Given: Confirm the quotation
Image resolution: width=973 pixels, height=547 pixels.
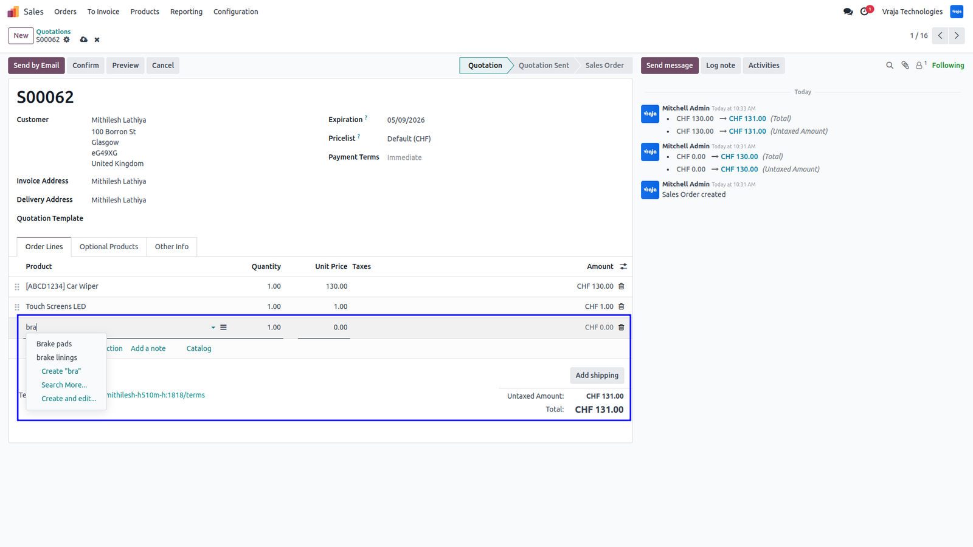Looking at the screenshot, I should [x=86, y=66].
